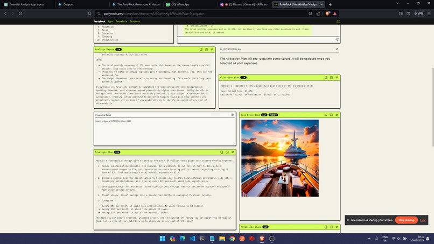The height and width of the screenshot is (244, 434).
Task: Edit settings of Your Dream Goal widget
Action: tap(337, 115)
